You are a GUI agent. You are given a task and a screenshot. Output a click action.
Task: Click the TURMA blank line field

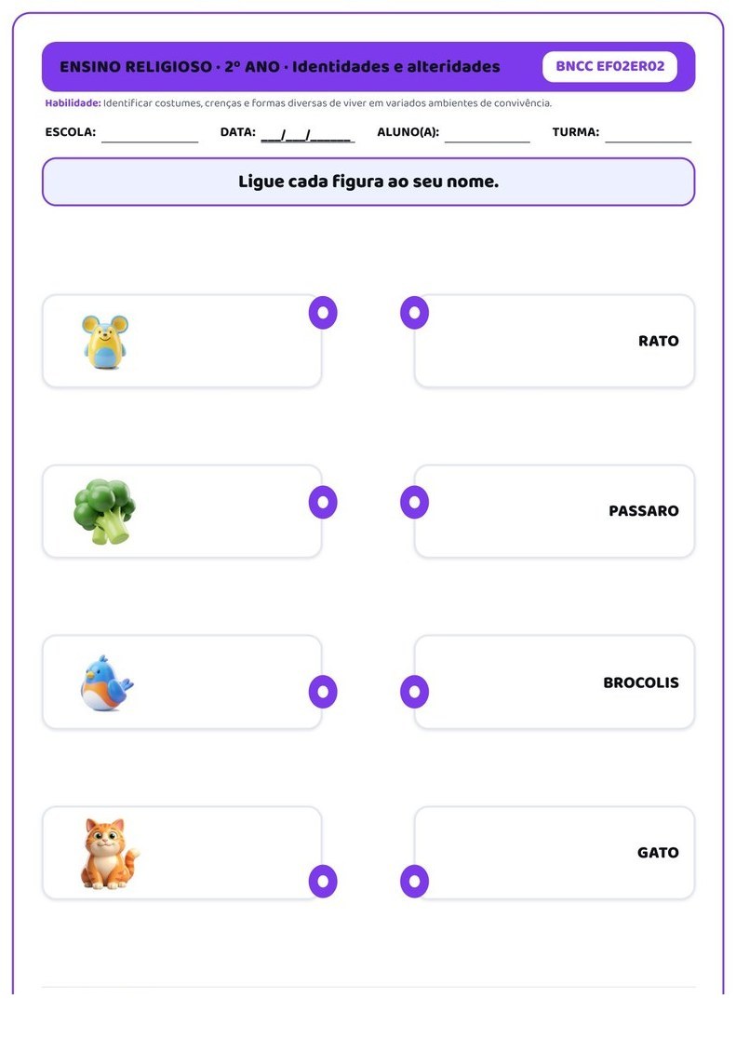(x=649, y=135)
